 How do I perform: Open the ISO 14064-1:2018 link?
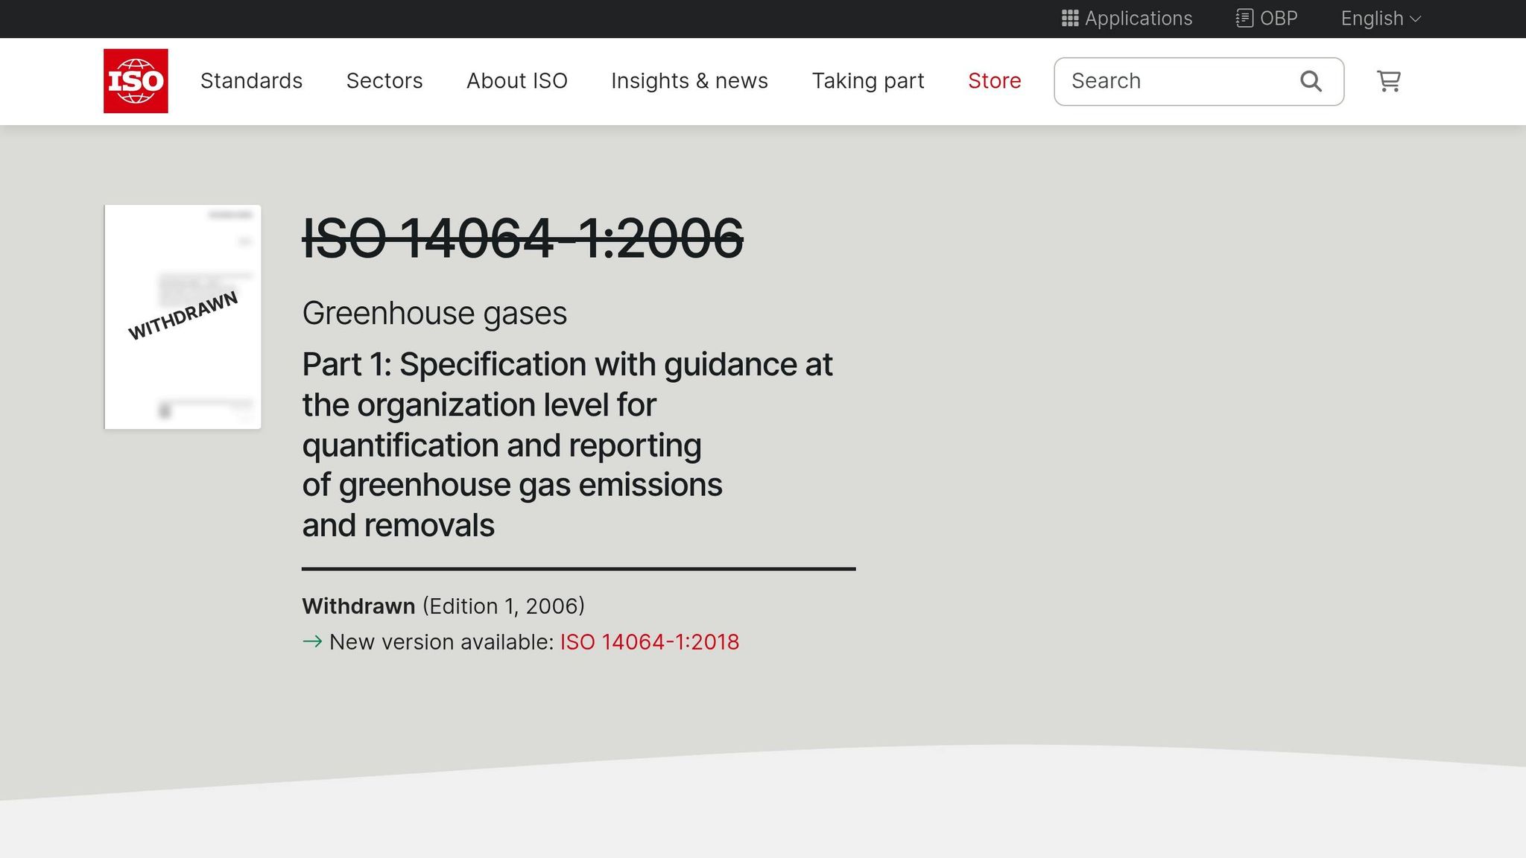[649, 641]
